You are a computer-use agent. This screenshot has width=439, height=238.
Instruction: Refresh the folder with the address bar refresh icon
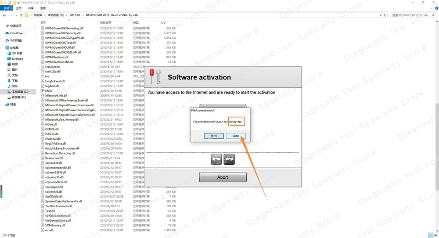click(385, 15)
